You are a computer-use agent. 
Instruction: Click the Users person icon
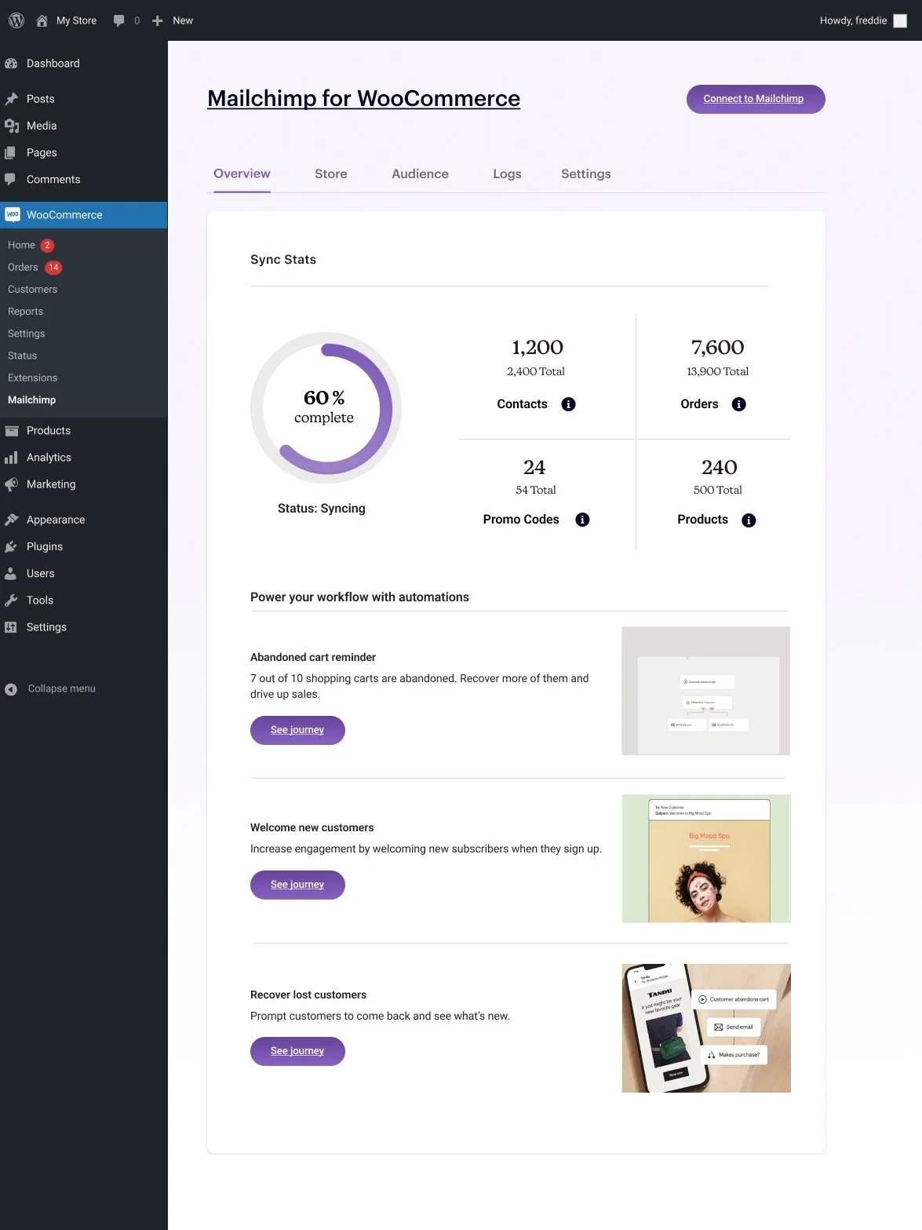click(x=10, y=574)
